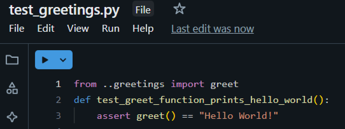The image size is (345, 129).
Task: Open the View menu
Action: [78, 29]
